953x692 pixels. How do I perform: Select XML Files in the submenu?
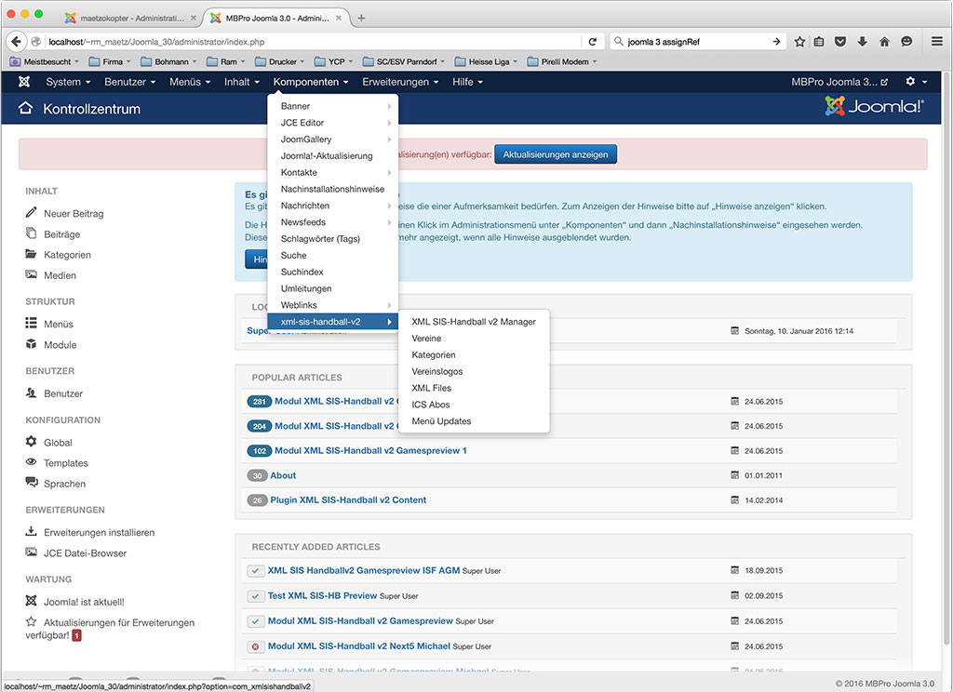click(474, 388)
